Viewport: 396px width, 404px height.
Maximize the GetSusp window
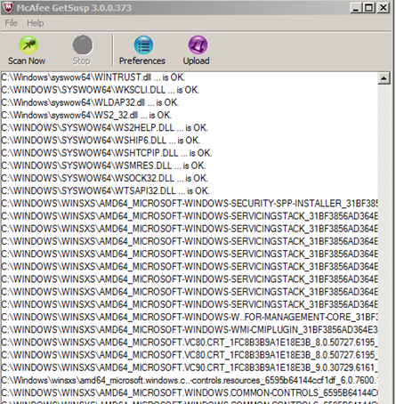[369, 8]
